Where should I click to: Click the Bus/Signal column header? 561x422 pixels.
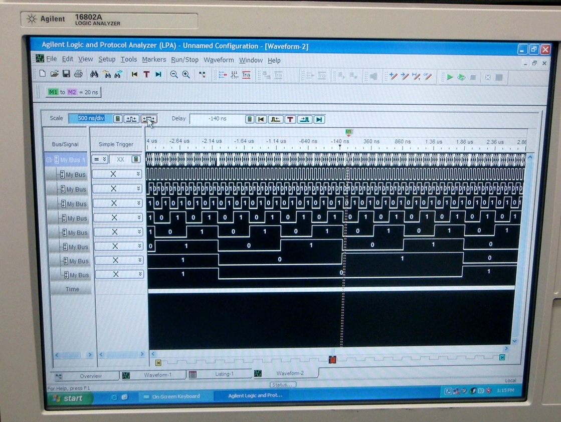pyautogui.click(x=65, y=144)
